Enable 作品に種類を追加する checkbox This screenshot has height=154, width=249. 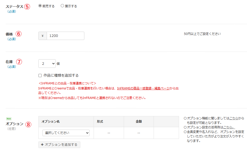pyautogui.click(x=40, y=75)
